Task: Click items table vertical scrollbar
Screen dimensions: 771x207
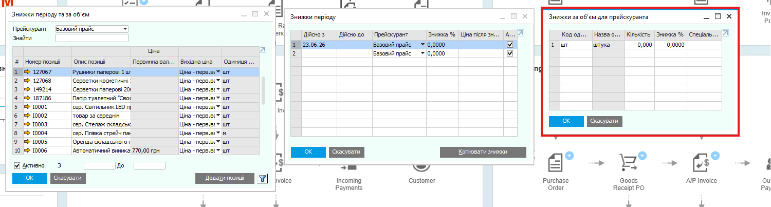Action: pyautogui.click(x=264, y=90)
